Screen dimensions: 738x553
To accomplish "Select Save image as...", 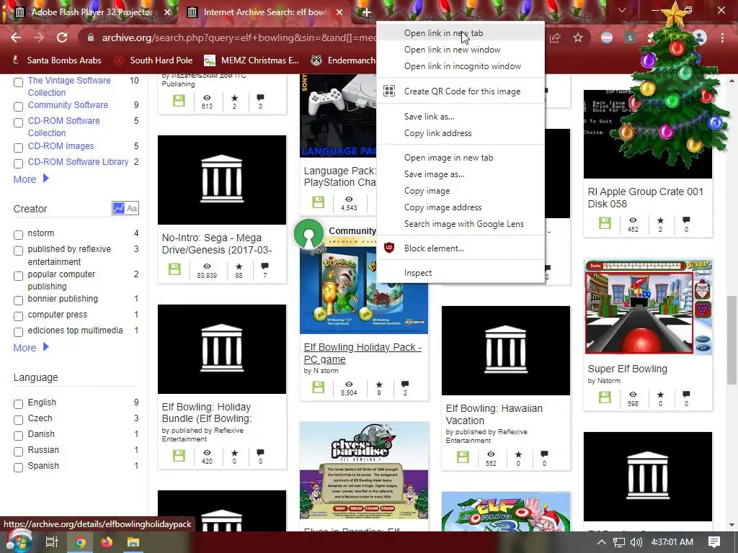I will pyautogui.click(x=461, y=174).
